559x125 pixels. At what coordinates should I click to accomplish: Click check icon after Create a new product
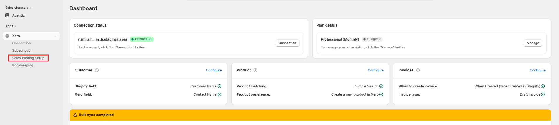(x=381, y=94)
